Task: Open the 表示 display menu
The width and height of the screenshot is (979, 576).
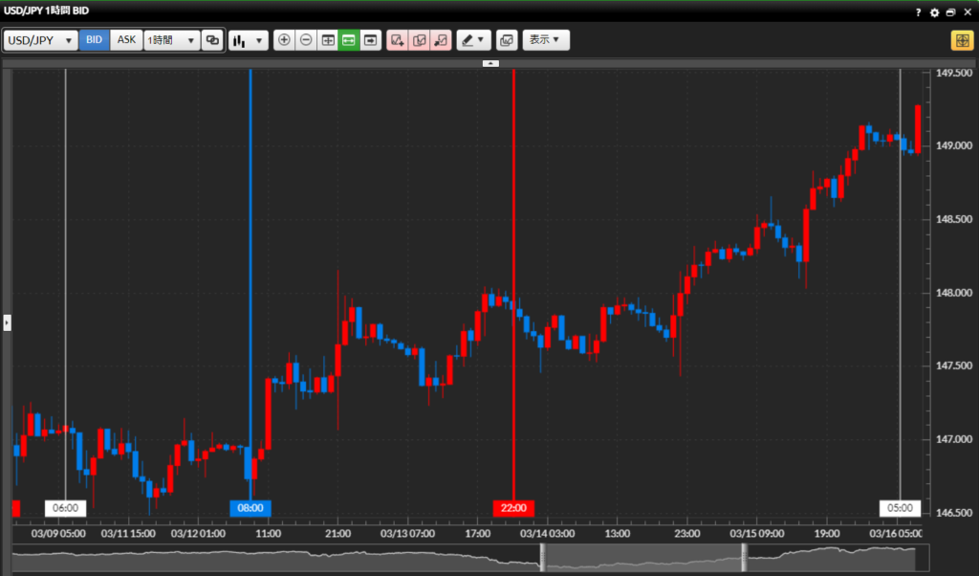Action: point(546,40)
